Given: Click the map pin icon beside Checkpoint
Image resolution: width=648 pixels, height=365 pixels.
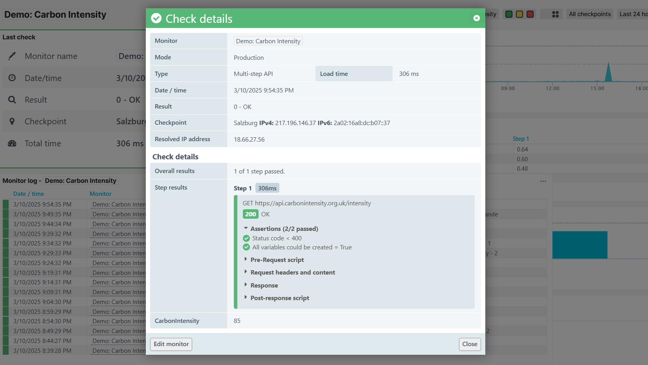Looking at the screenshot, I should click(12, 122).
